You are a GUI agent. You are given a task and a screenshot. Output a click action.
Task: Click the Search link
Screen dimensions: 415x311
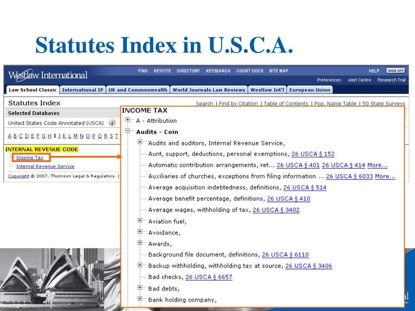click(204, 103)
